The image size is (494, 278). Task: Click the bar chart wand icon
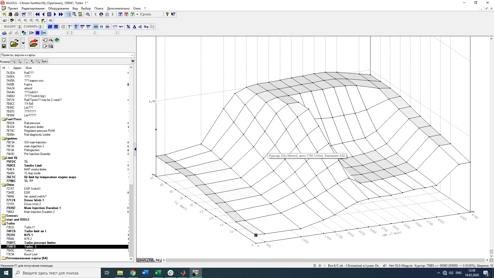[x=5, y=33]
